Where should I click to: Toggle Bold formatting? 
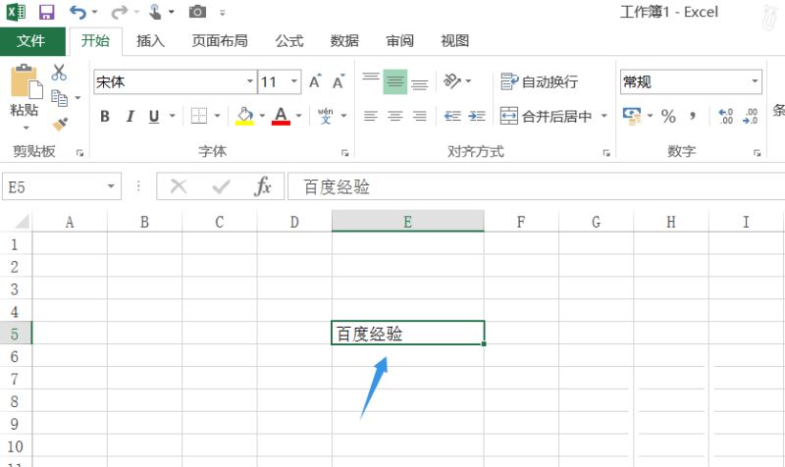point(105,117)
